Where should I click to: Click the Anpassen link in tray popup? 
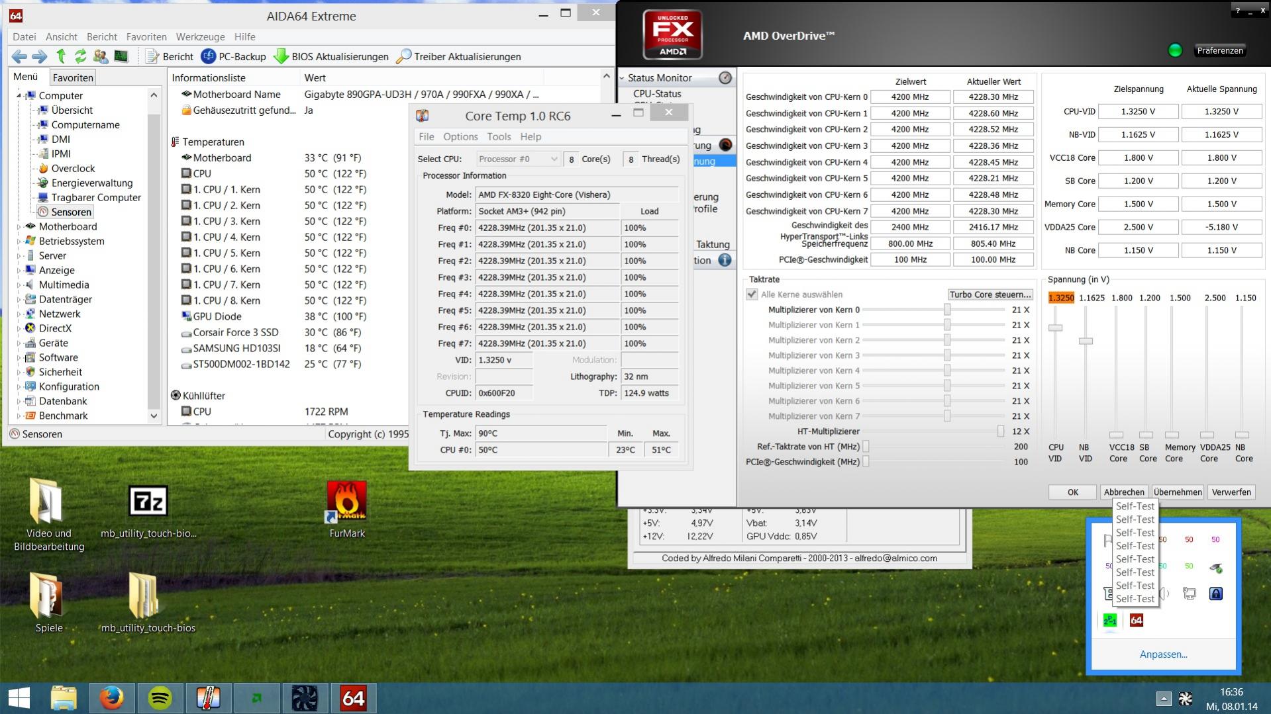(x=1163, y=654)
